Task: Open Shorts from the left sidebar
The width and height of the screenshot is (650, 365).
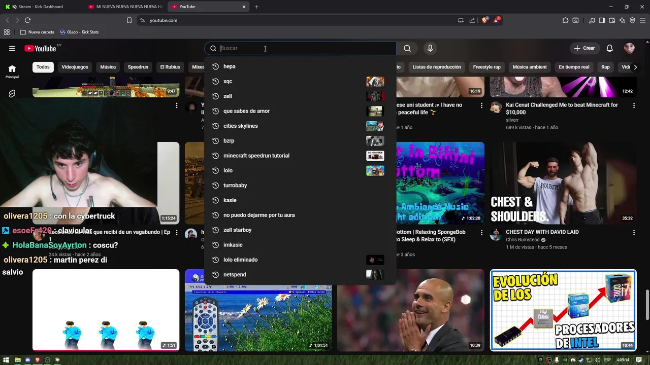Action: 12,94
